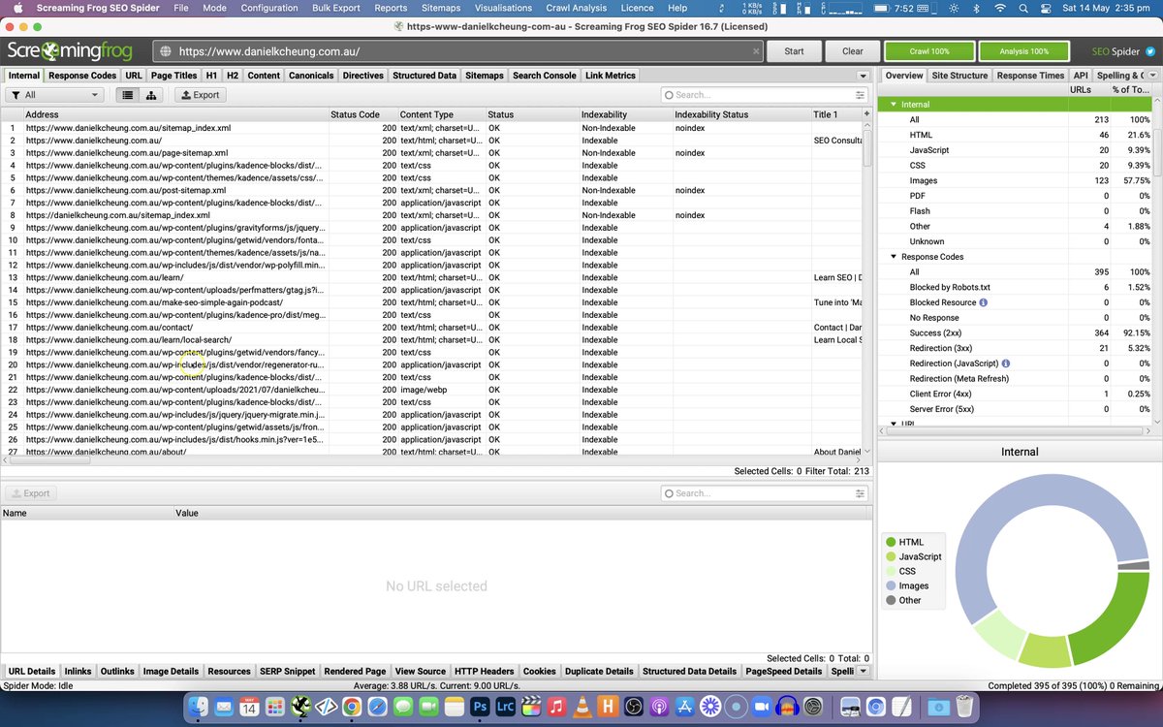Open Podcasts app in the dock
Screen dimensions: 1163x727
click(x=659, y=707)
